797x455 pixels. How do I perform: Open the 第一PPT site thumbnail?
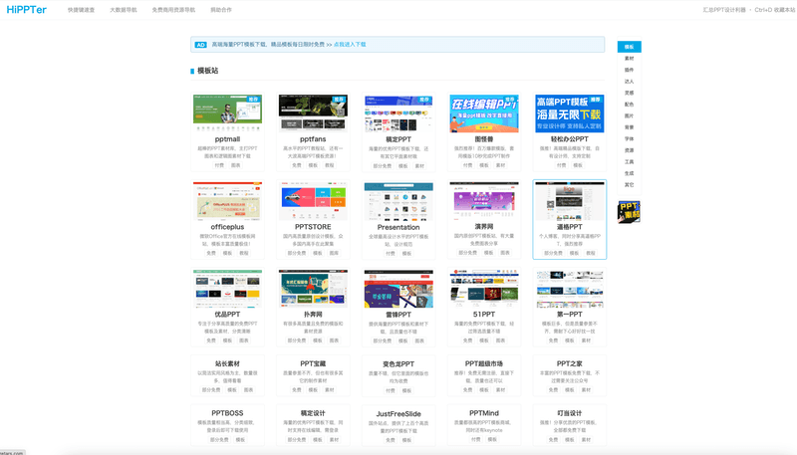click(569, 289)
